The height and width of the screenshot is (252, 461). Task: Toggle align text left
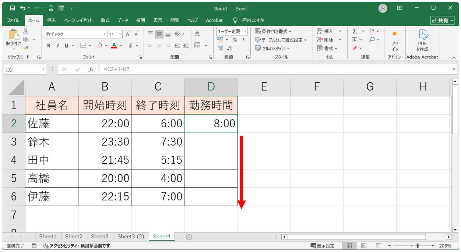(x=150, y=46)
